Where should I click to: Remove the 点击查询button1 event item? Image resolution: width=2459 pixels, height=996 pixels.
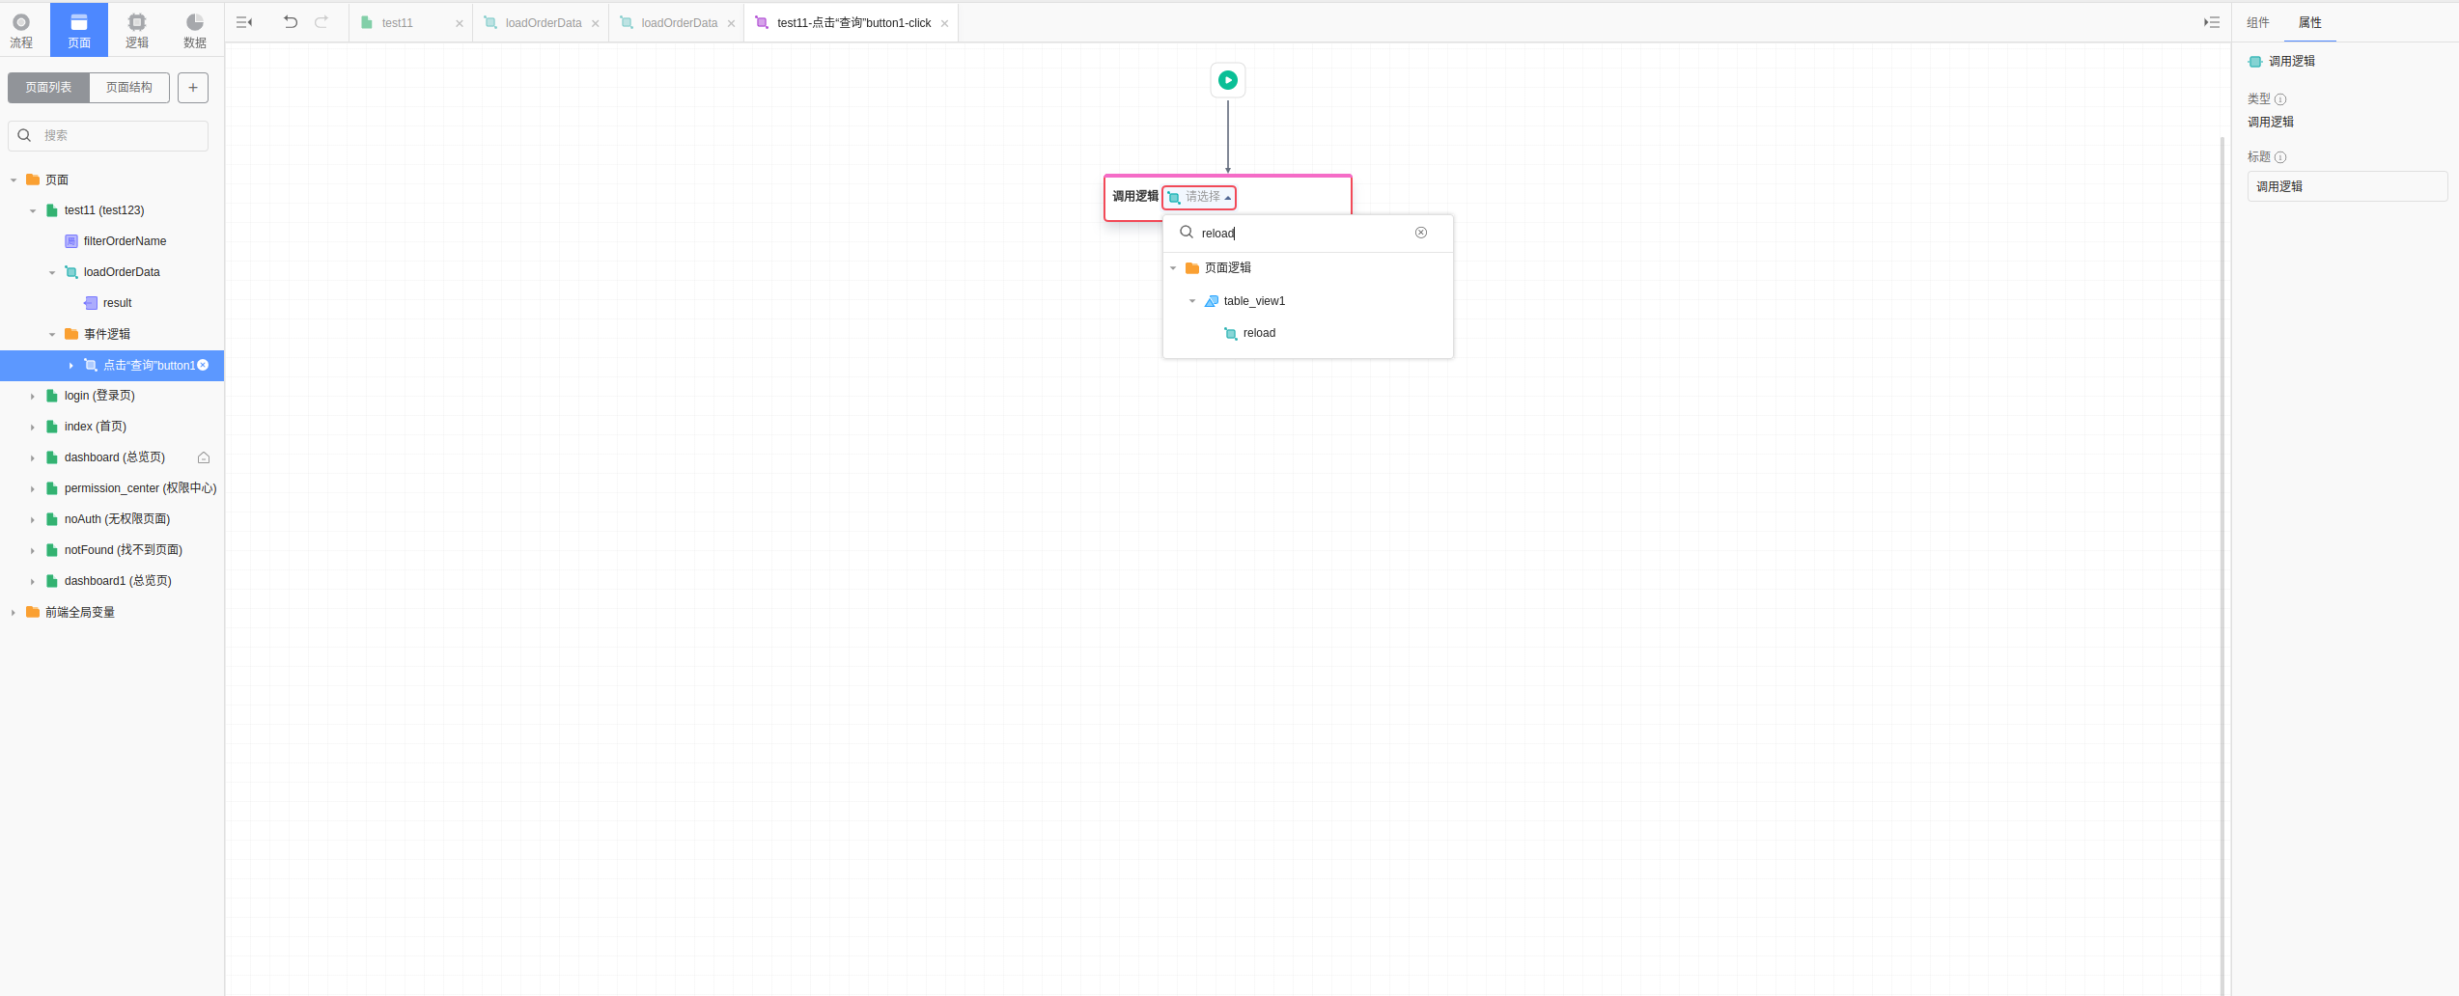(x=203, y=365)
